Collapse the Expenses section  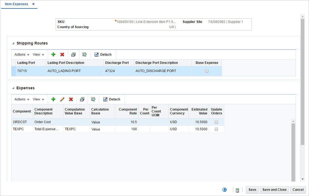pyautogui.click(x=13, y=88)
